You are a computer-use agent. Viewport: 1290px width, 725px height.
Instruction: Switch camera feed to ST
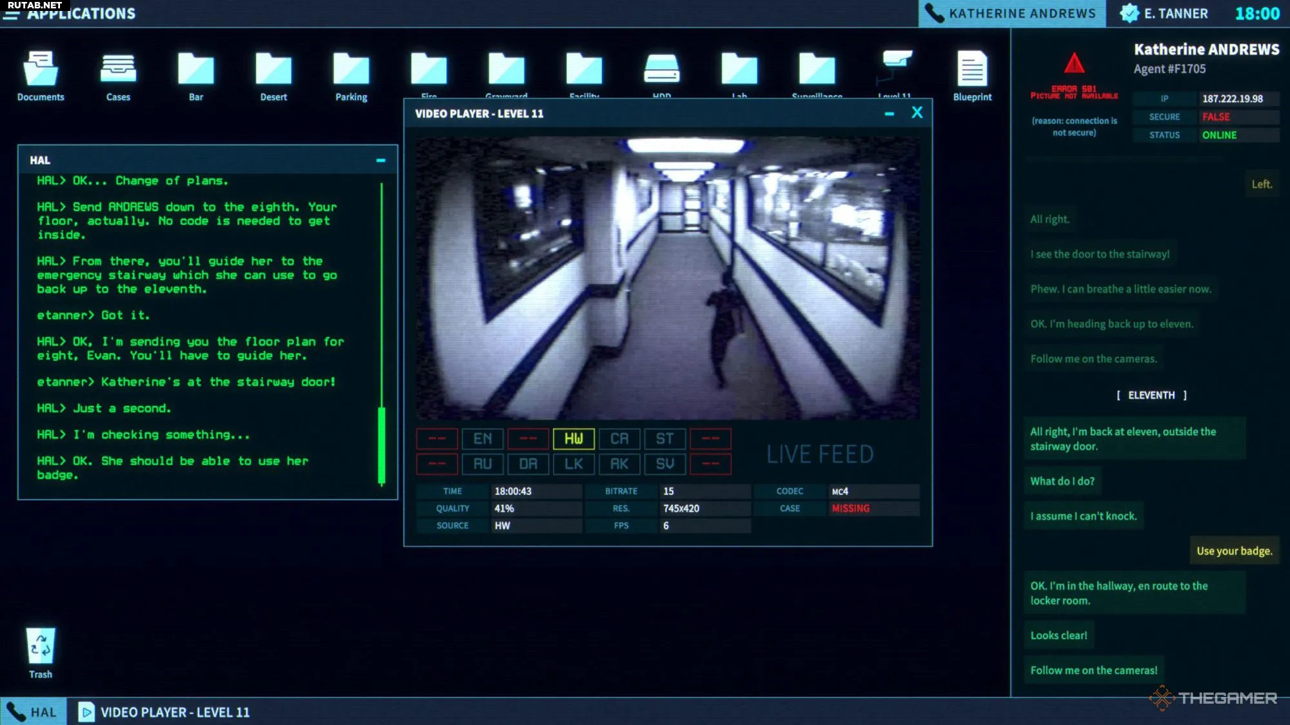(665, 439)
